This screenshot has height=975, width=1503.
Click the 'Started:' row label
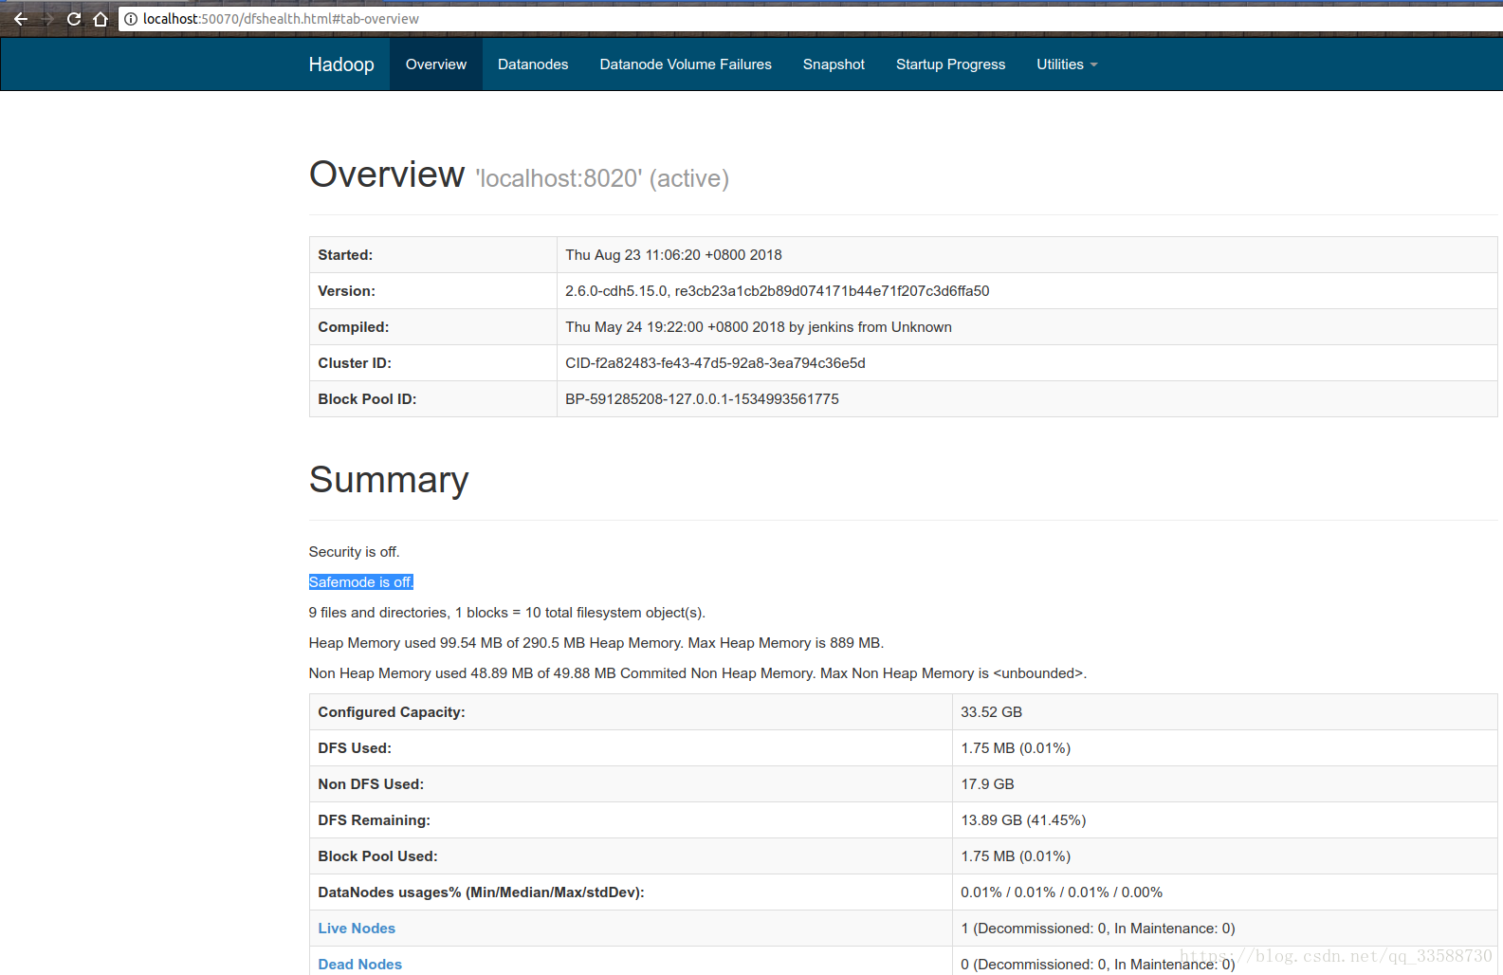(345, 255)
